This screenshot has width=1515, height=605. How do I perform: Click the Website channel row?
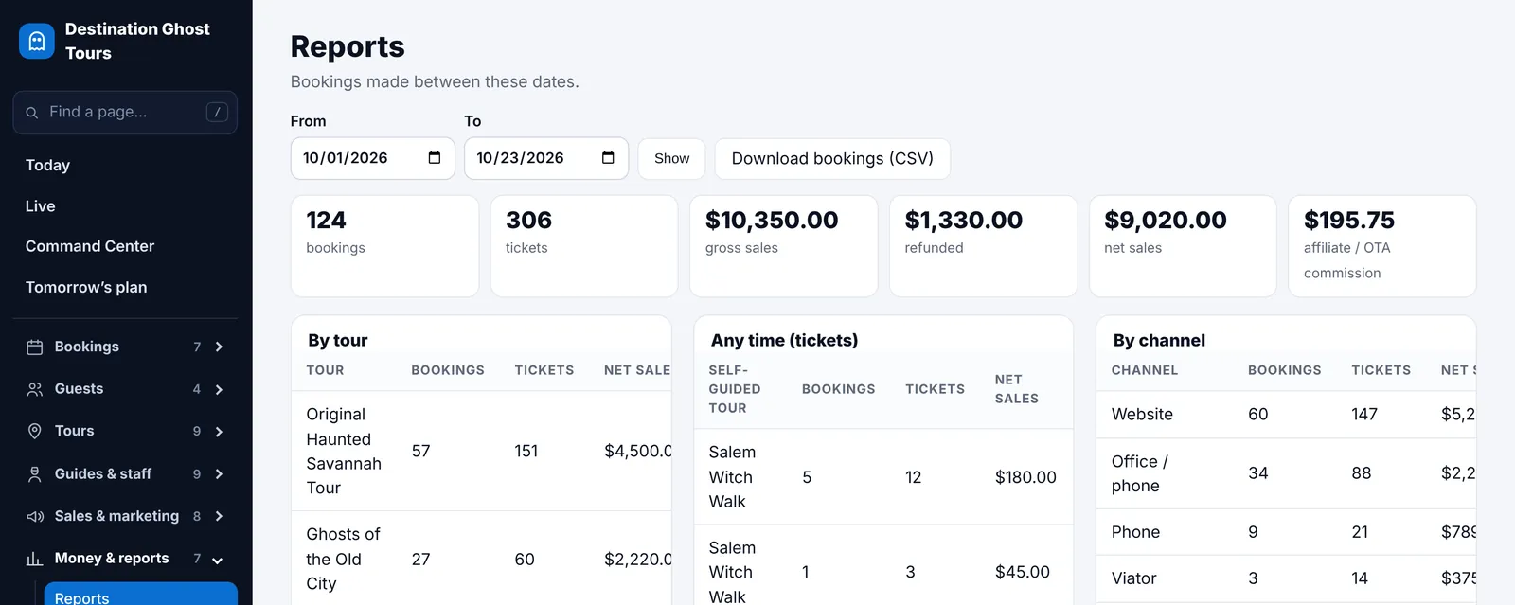tap(1286, 415)
